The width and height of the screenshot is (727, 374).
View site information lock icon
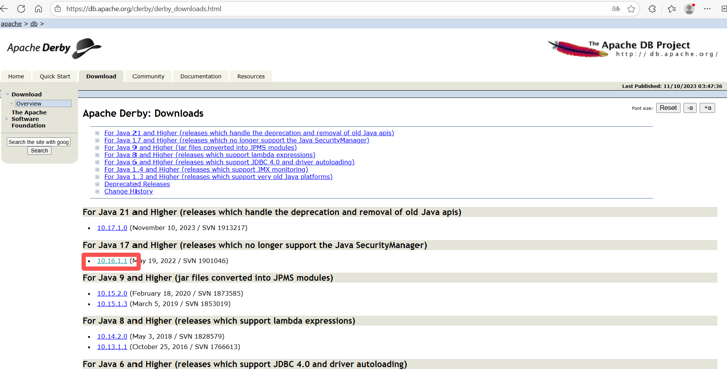pos(58,8)
